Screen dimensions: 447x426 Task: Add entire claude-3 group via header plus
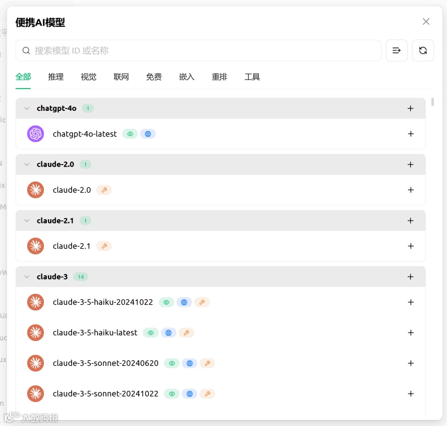[411, 277]
